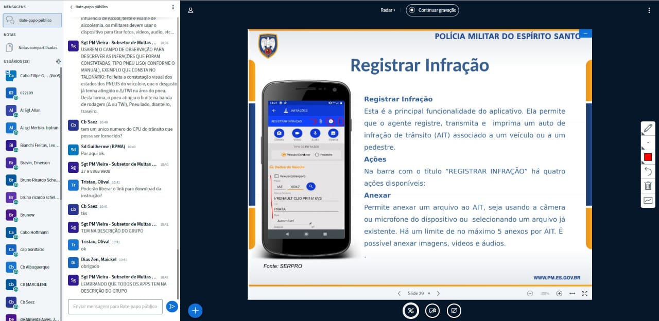The width and height of the screenshot is (659, 321).
Task: Click the phone number message 27 9 8868 9908
Action: [96, 171]
